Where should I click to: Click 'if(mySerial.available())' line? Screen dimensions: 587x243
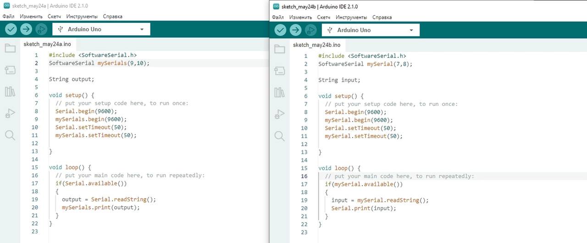tap(364, 184)
